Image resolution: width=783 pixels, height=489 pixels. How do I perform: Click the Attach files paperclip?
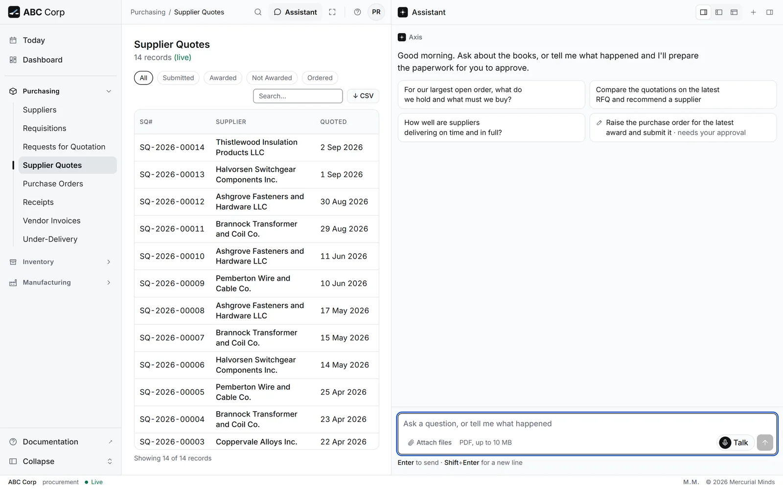click(x=411, y=443)
